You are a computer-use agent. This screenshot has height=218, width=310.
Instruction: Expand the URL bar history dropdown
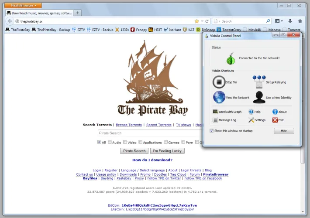[203, 21]
